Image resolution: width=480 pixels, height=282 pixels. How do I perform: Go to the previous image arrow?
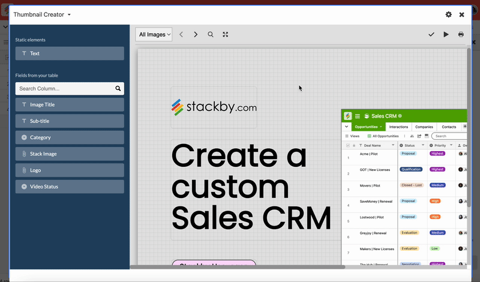pyautogui.click(x=181, y=34)
